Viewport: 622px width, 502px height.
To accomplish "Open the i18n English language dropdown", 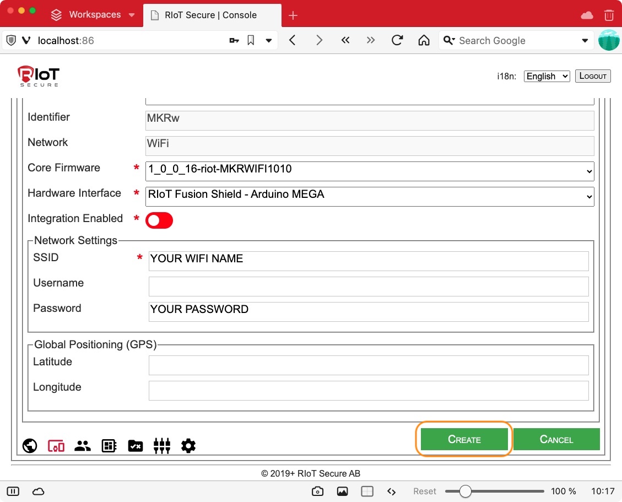I will click(547, 76).
